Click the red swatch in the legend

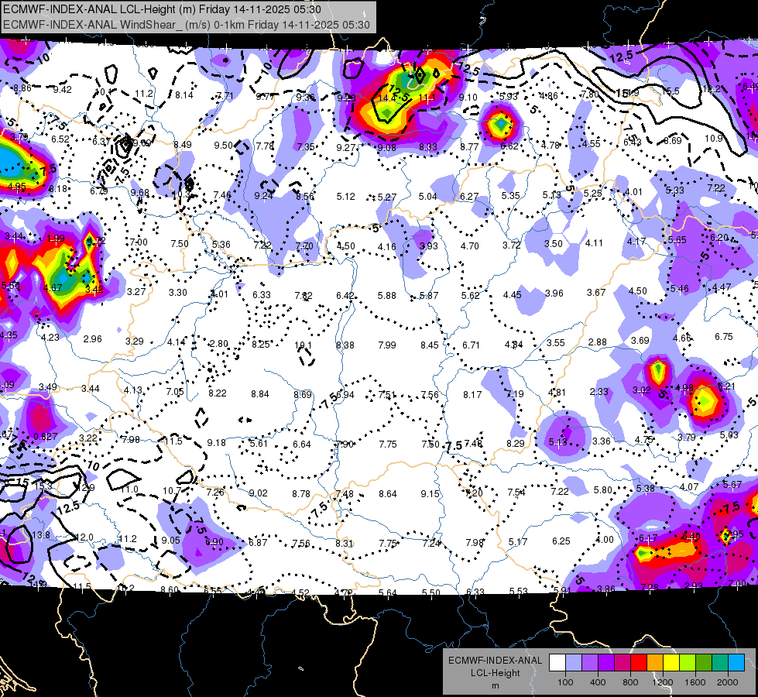pyautogui.click(x=639, y=663)
